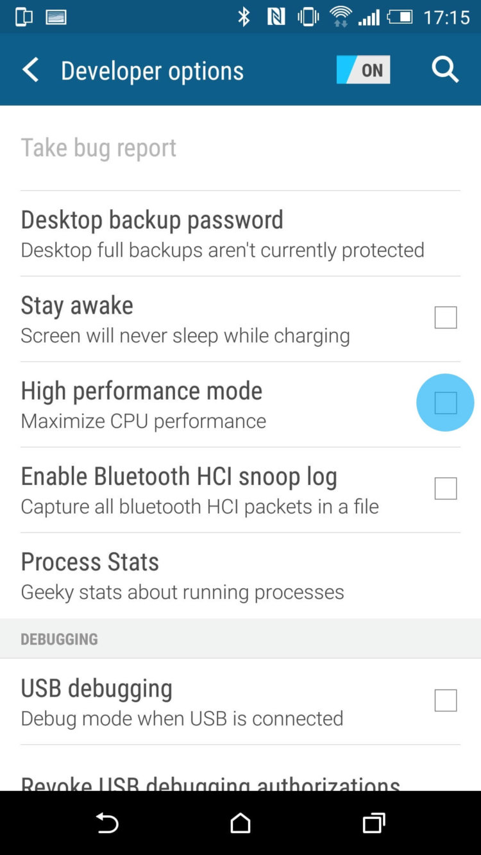481x855 pixels.
Task: Open recent apps with the overview button
Action: [373, 823]
